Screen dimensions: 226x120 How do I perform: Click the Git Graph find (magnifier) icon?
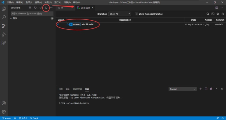(208, 14)
